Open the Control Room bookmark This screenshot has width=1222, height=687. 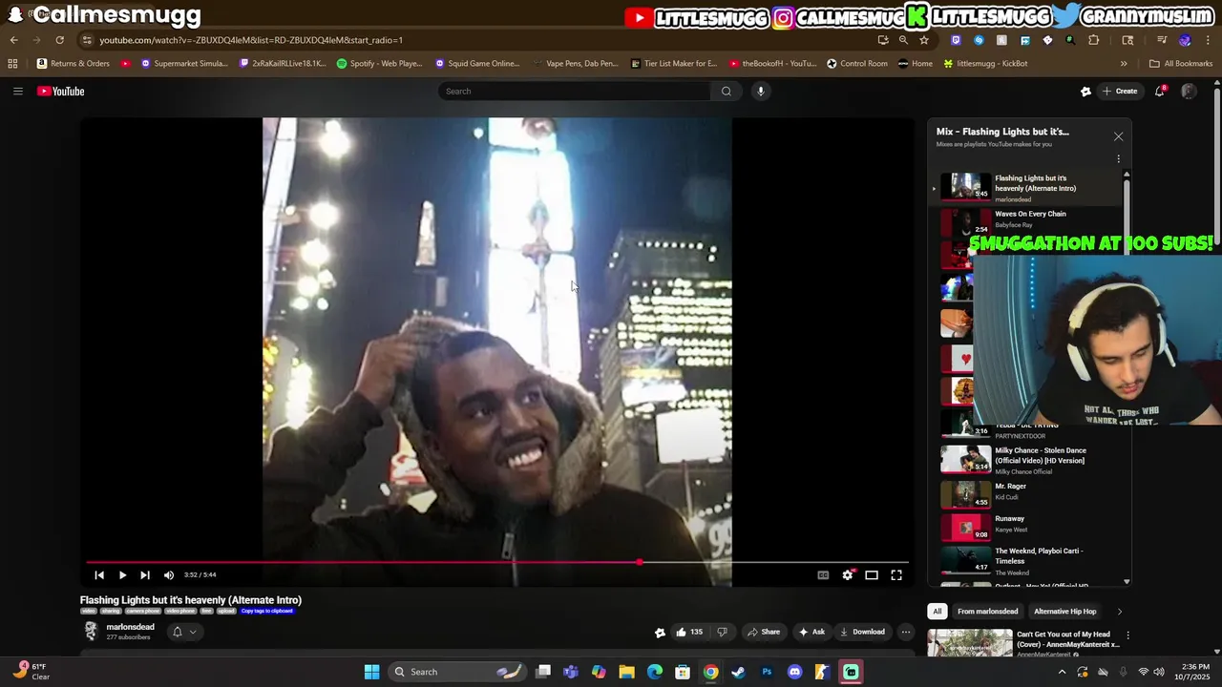coord(857,64)
